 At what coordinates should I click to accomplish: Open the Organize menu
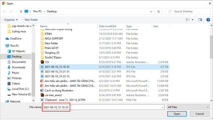[11, 20]
